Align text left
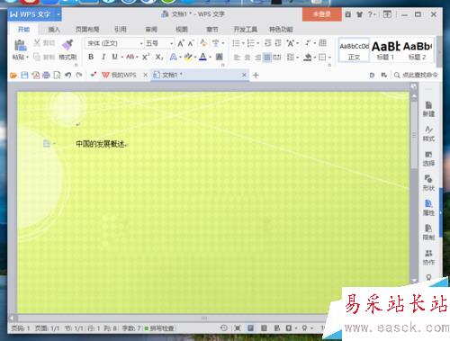Image resolution: width=450 pixels, height=341 pixels. click(237, 57)
